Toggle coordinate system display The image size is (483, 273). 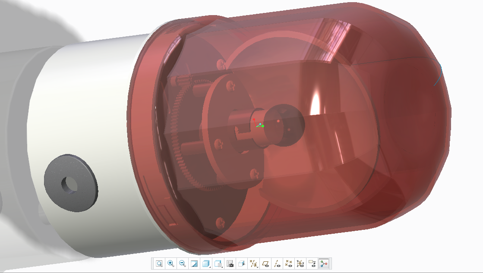[x=300, y=264]
